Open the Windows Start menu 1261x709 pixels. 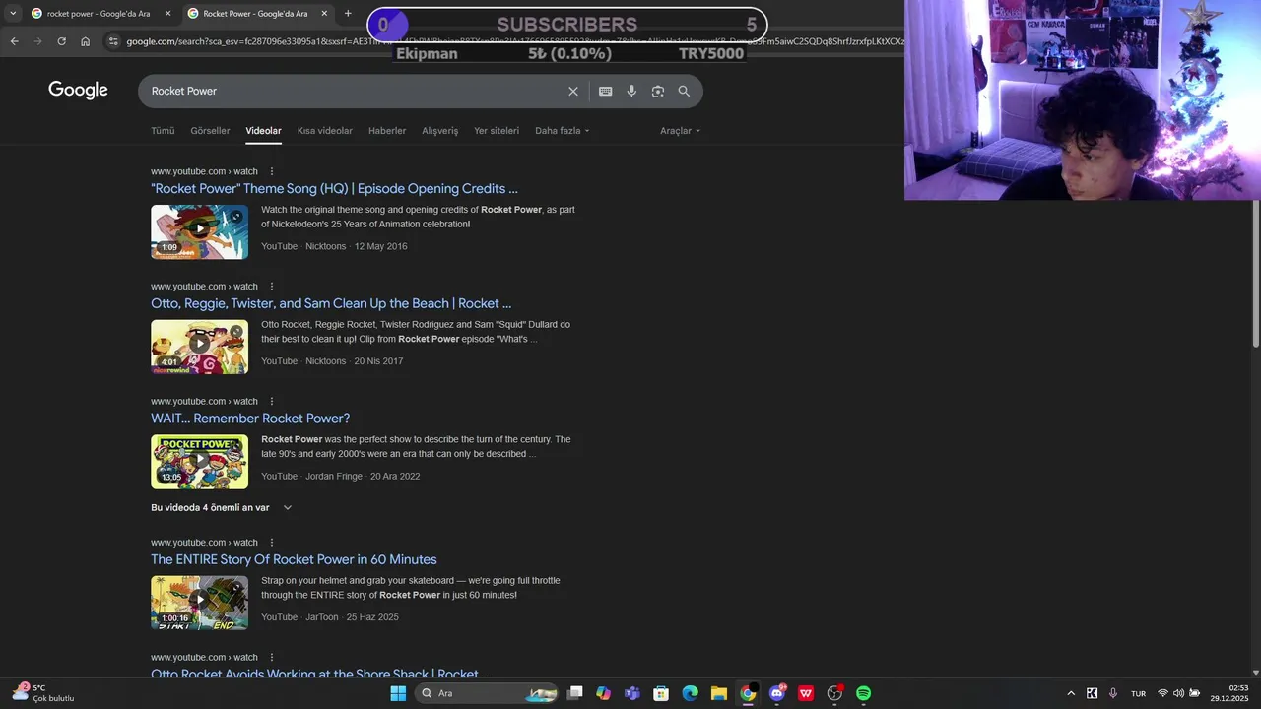pos(398,693)
